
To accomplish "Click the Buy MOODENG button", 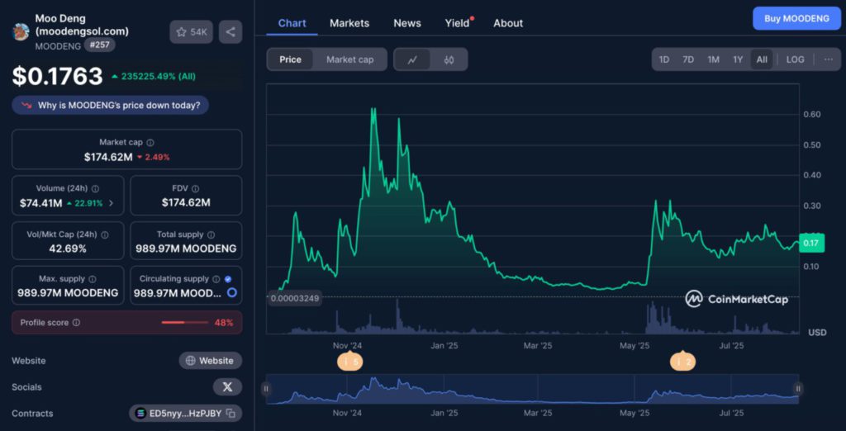I will pos(796,18).
